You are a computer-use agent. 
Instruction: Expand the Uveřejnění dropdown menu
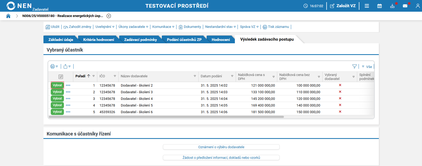(x=105, y=27)
